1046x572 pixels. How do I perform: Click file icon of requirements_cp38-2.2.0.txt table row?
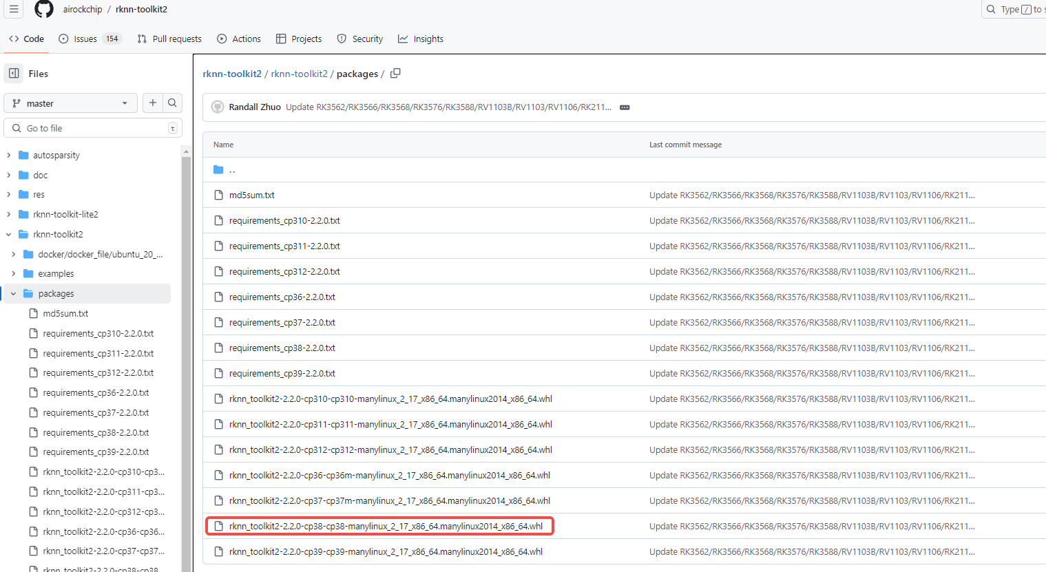click(x=219, y=348)
